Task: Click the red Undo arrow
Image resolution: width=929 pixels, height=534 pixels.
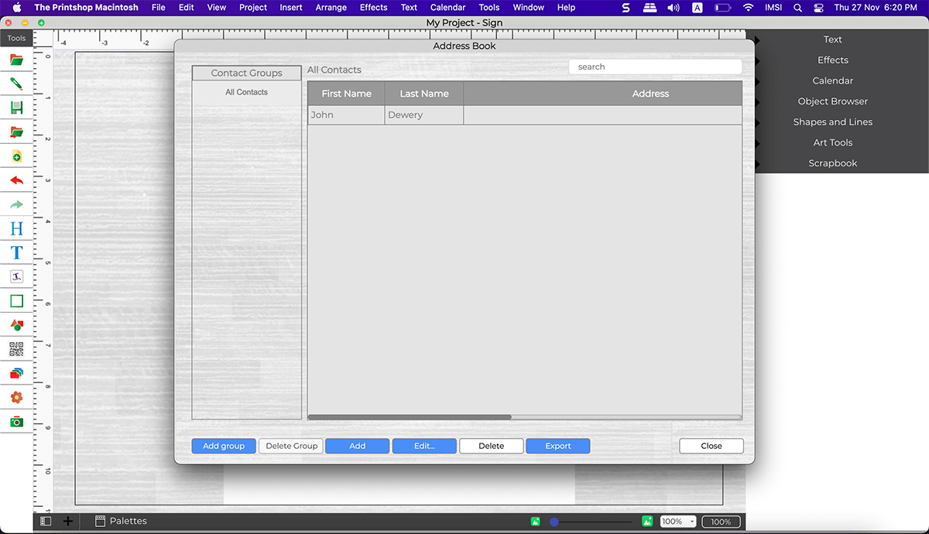Action: coord(16,180)
